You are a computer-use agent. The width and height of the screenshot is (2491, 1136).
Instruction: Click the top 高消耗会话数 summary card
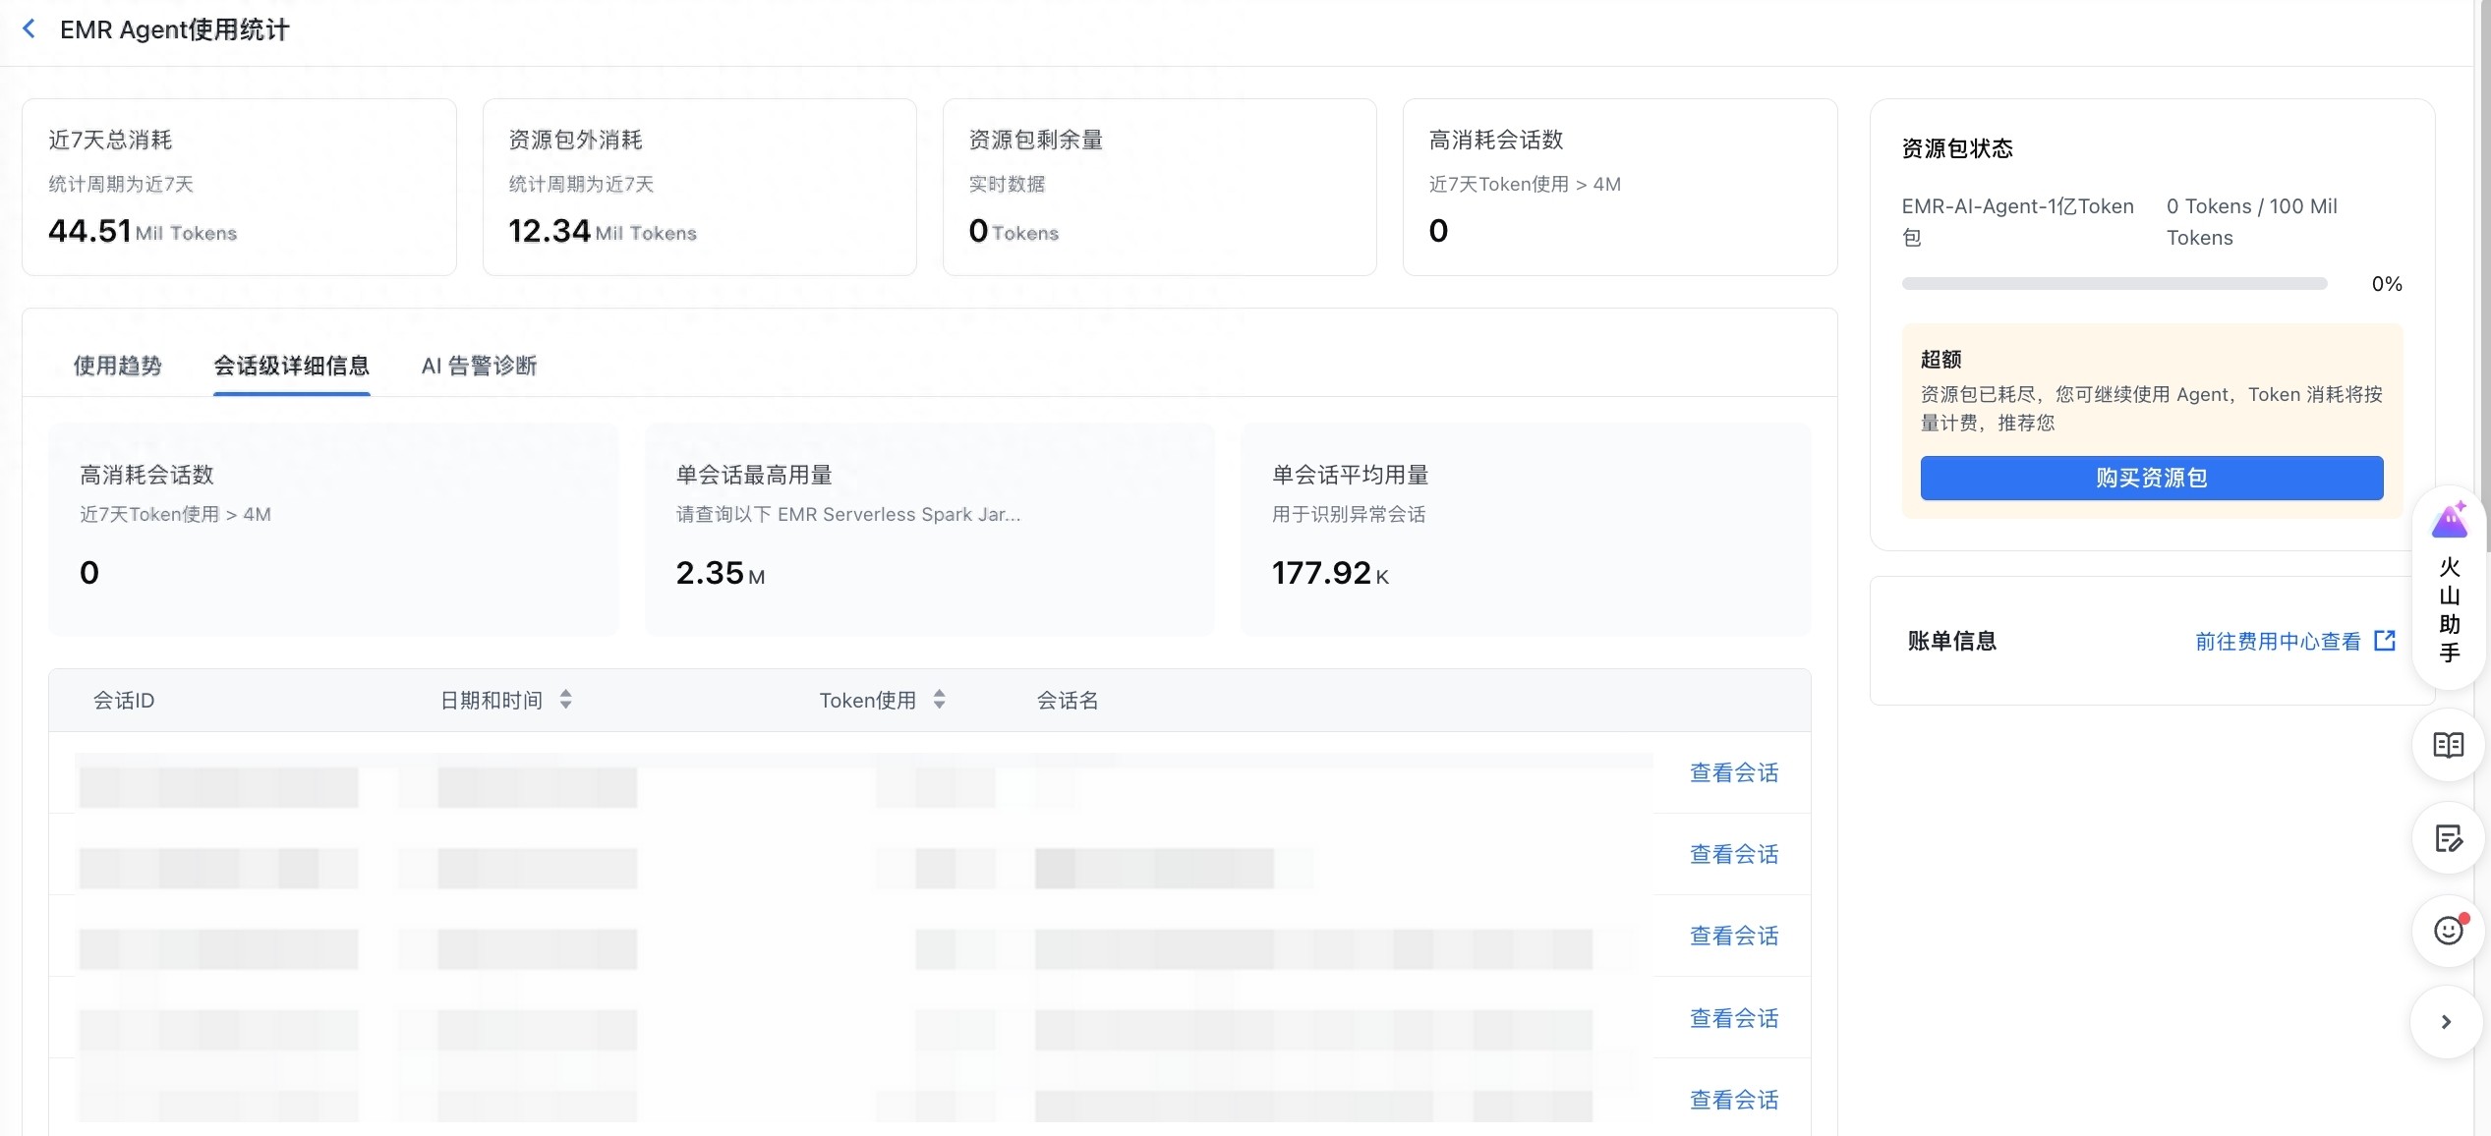tap(1620, 187)
